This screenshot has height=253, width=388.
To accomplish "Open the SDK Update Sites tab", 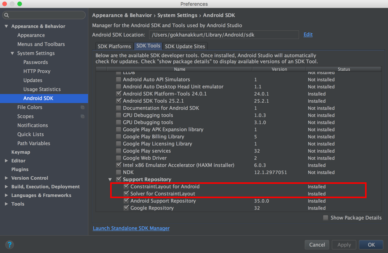I will pos(185,46).
